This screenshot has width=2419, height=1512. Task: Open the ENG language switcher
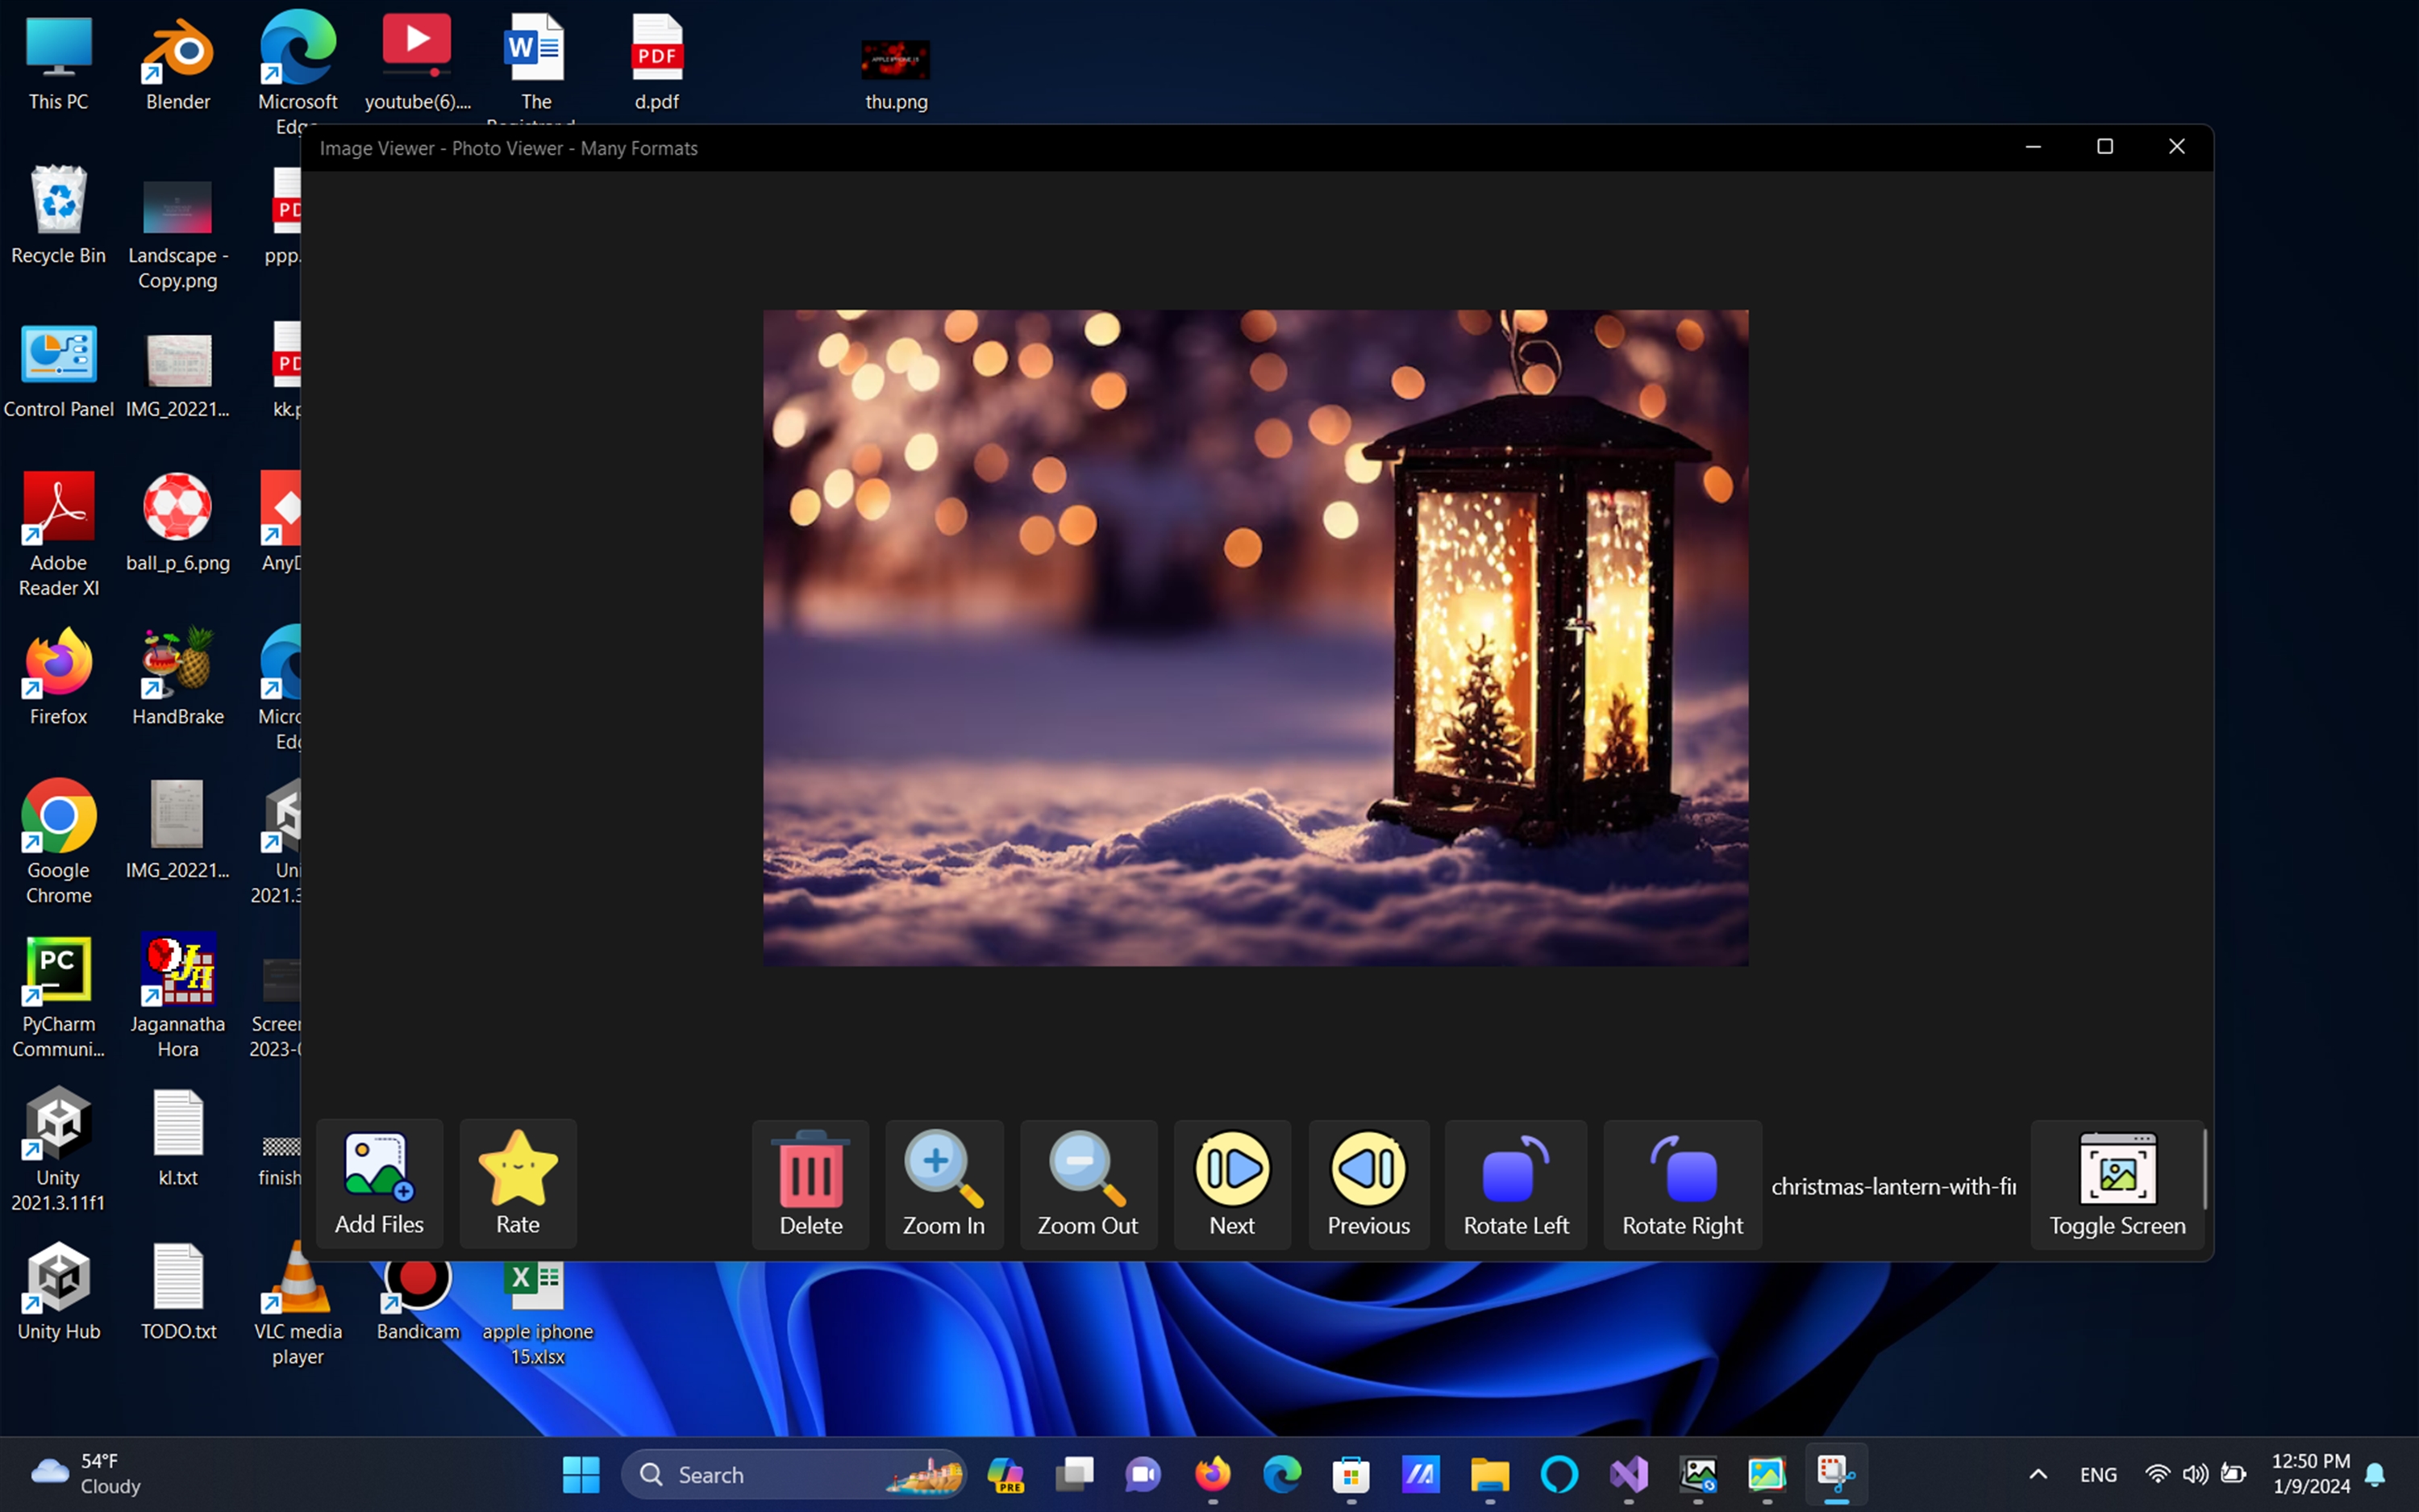pos(2098,1474)
